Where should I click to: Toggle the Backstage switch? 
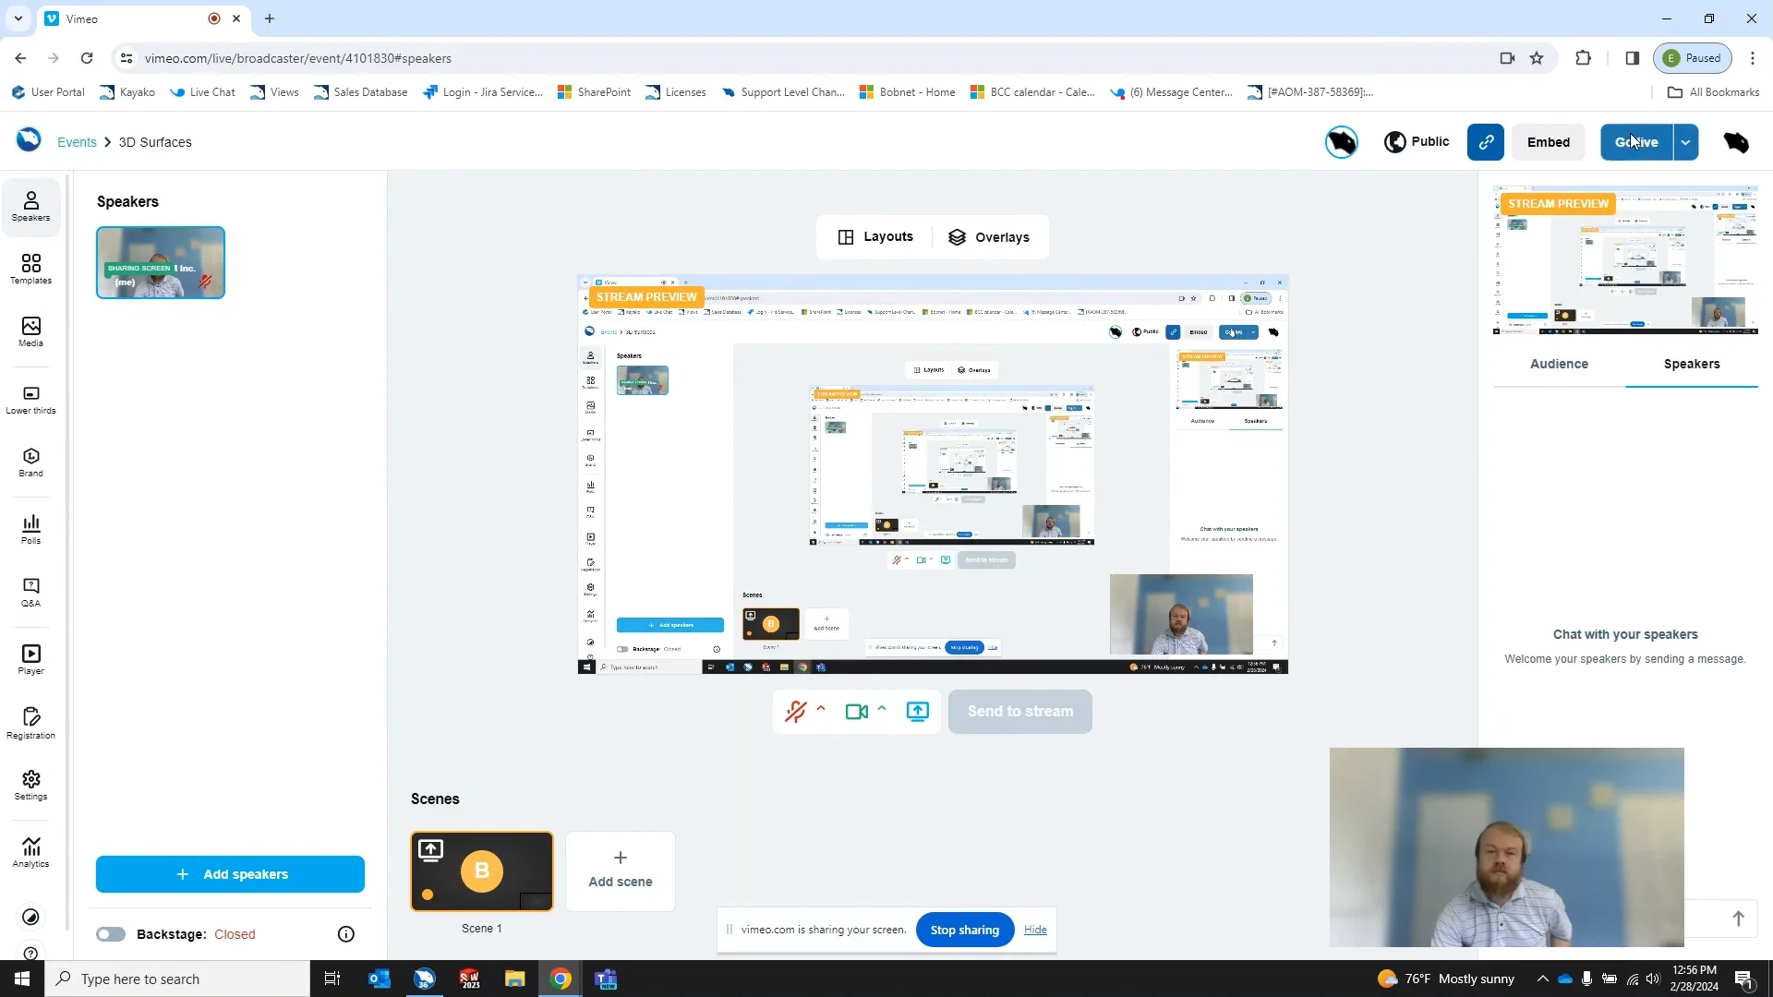pyautogui.click(x=111, y=934)
